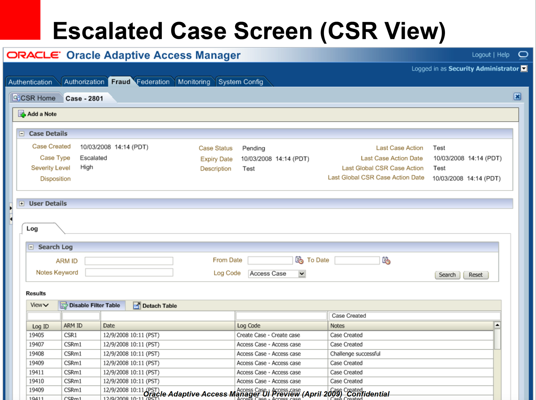536x400 pixels.
Task: Click the Disable Filter Table icon
Action: click(64, 305)
